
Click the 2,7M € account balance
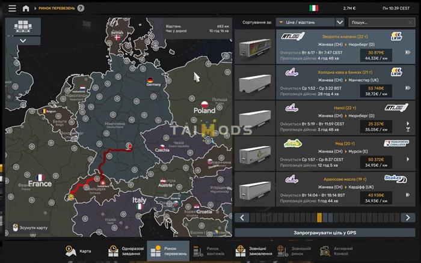point(349,8)
